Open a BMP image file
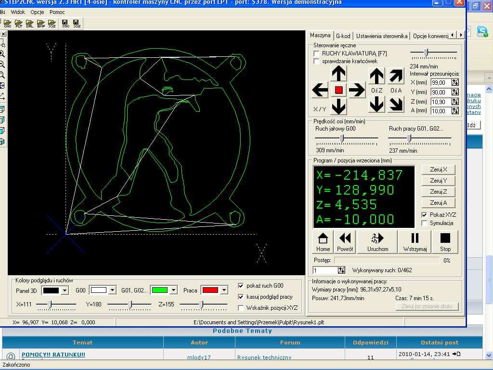 coord(41,24)
